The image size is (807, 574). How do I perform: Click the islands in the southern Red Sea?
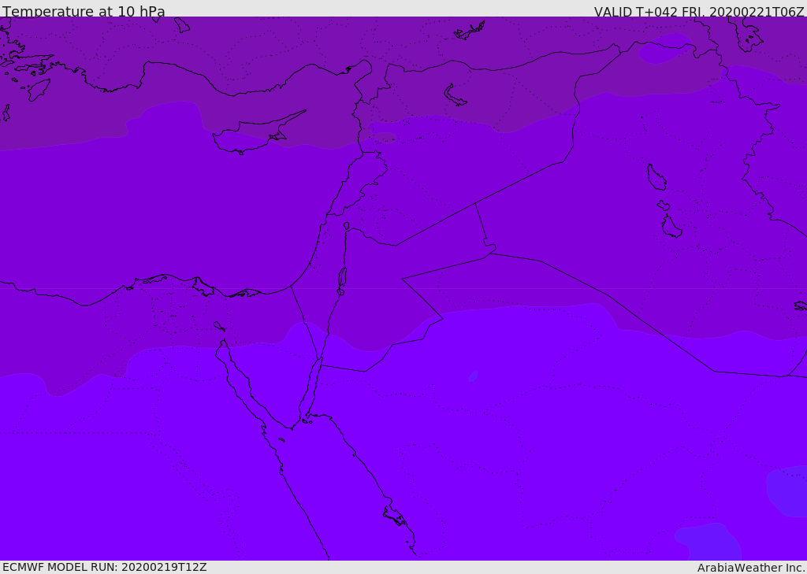pos(395,517)
